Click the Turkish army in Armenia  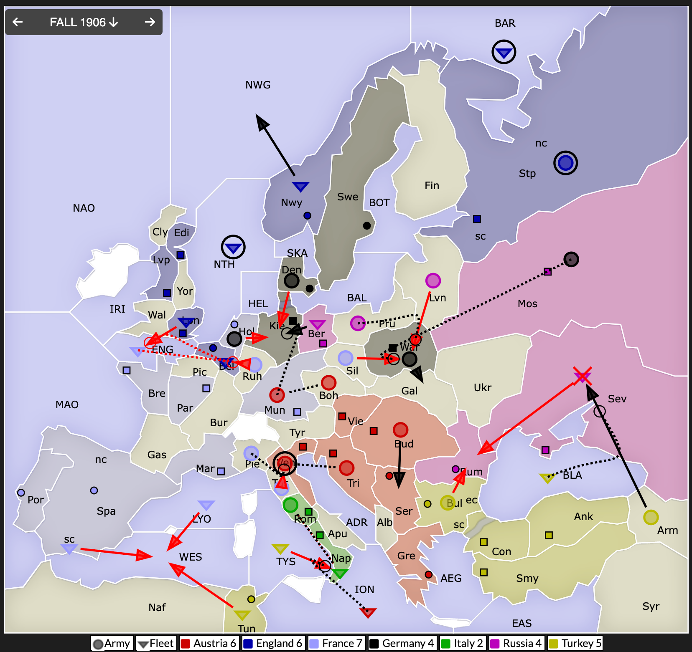651,517
